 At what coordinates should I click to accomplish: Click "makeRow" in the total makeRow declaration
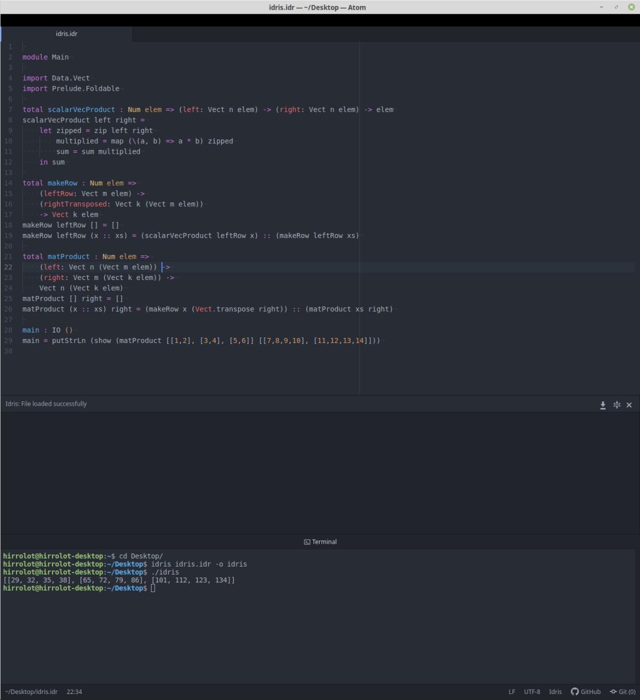(62, 183)
